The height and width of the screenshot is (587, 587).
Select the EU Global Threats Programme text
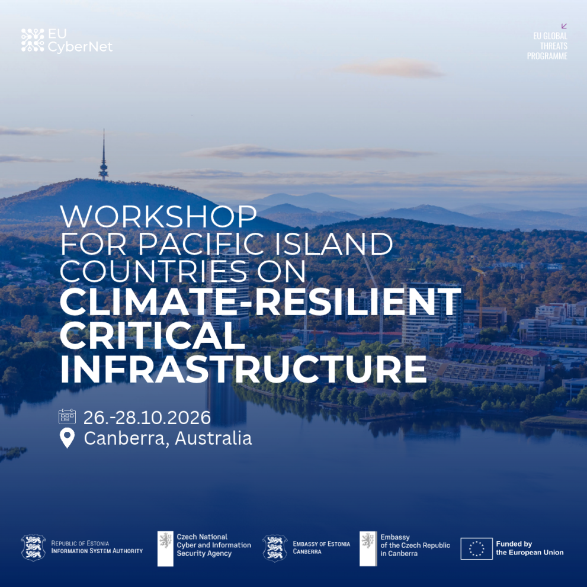[x=547, y=46]
